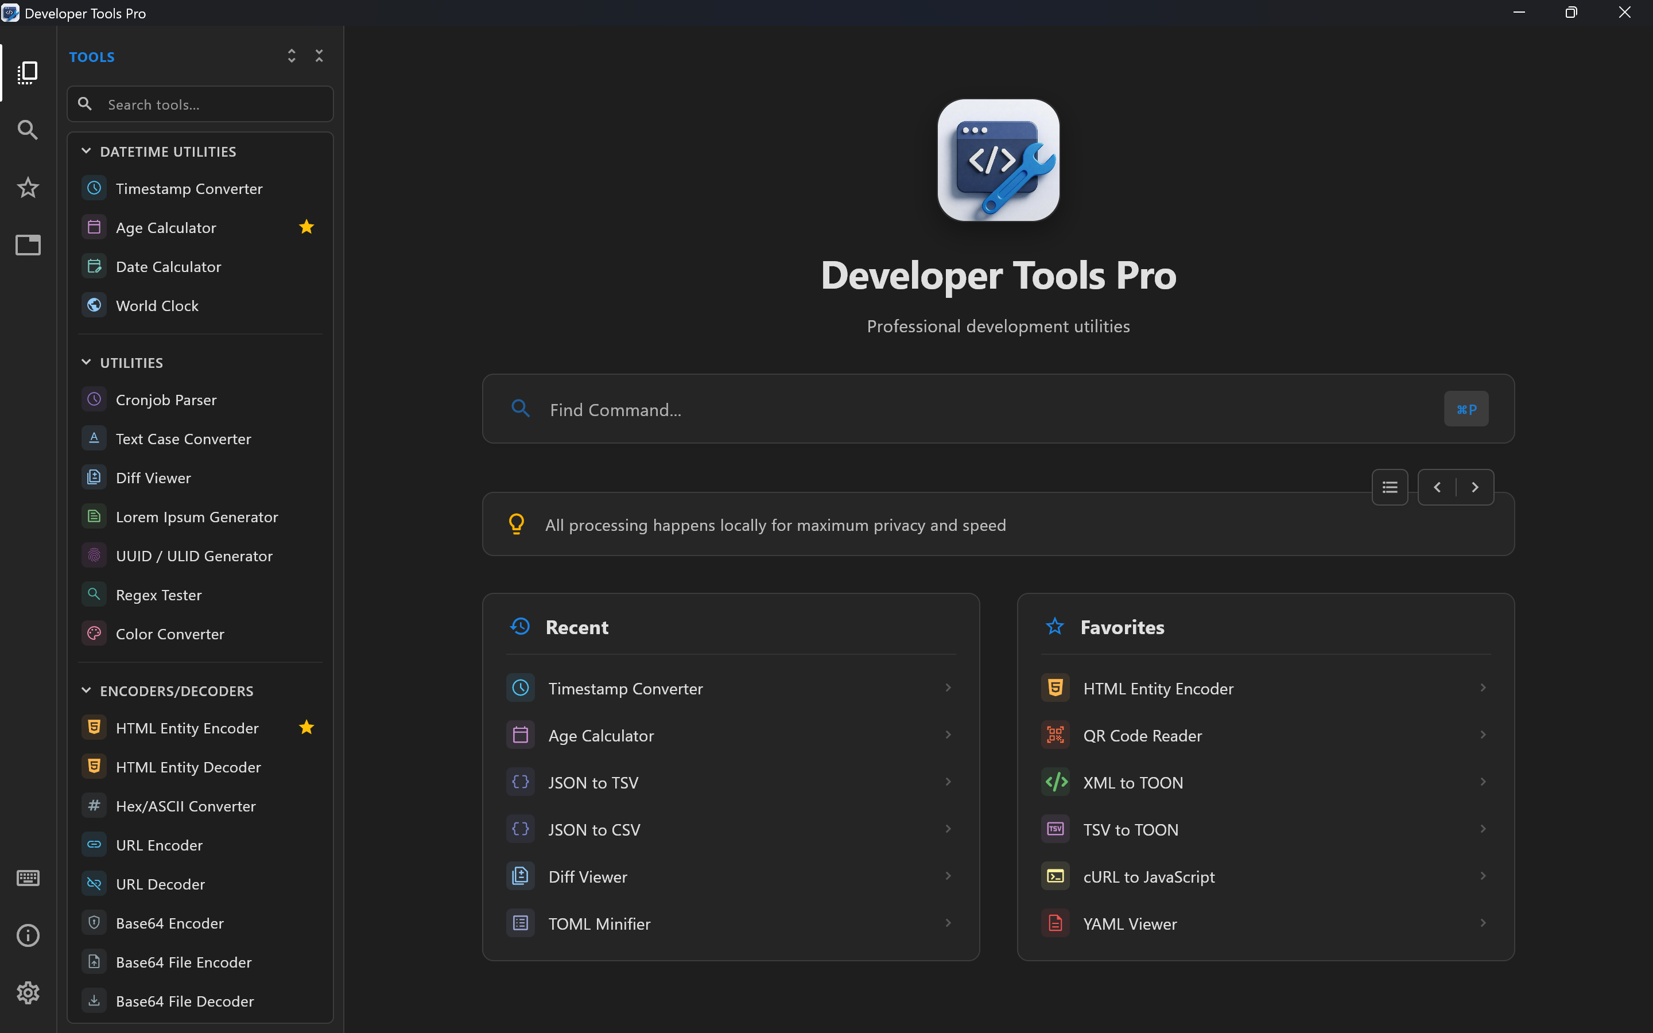The height and width of the screenshot is (1033, 1653).
Task: Open cURL to JavaScript from Favorites
Action: pyautogui.click(x=1265, y=876)
